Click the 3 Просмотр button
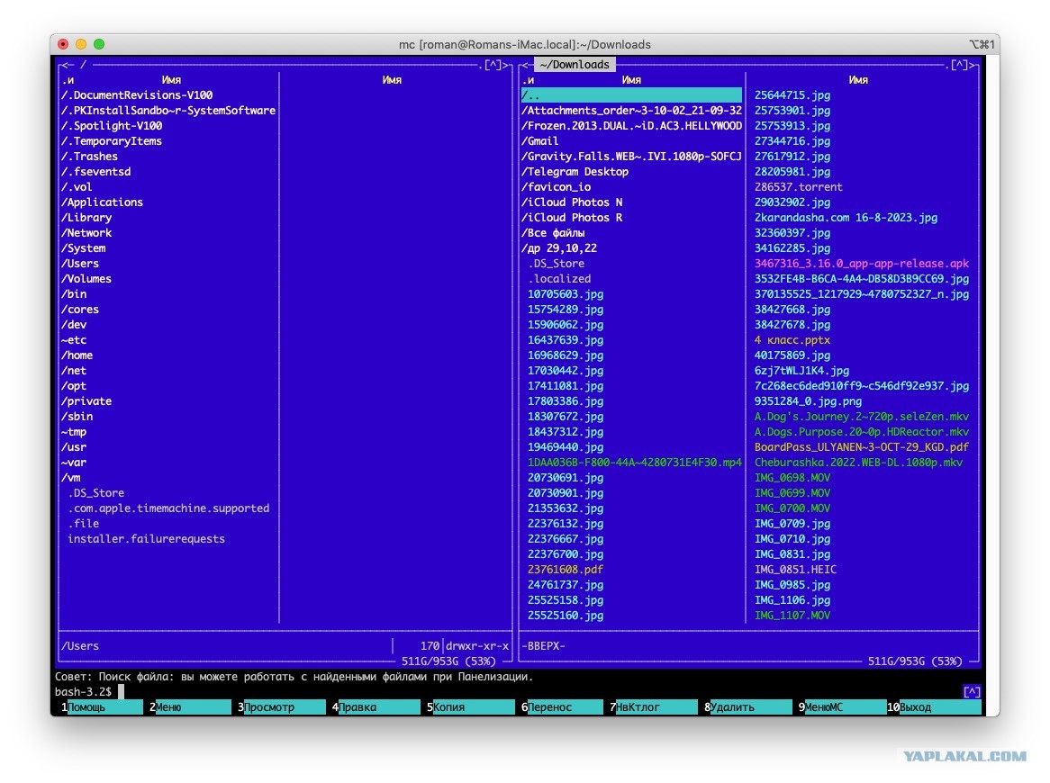1050x783 pixels. click(x=281, y=706)
